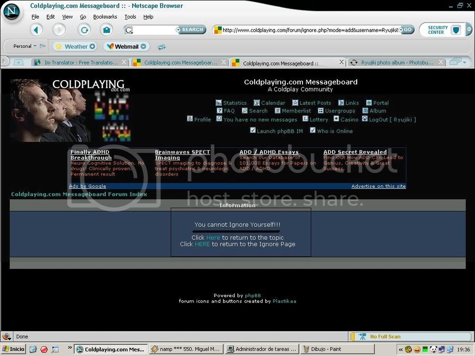Screen dimensions: 475x356
Task: Open the File menu
Action: click(x=35, y=17)
